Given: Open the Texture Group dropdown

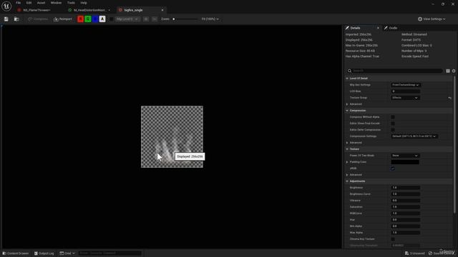Looking at the screenshot, I should (x=406, y=98).
